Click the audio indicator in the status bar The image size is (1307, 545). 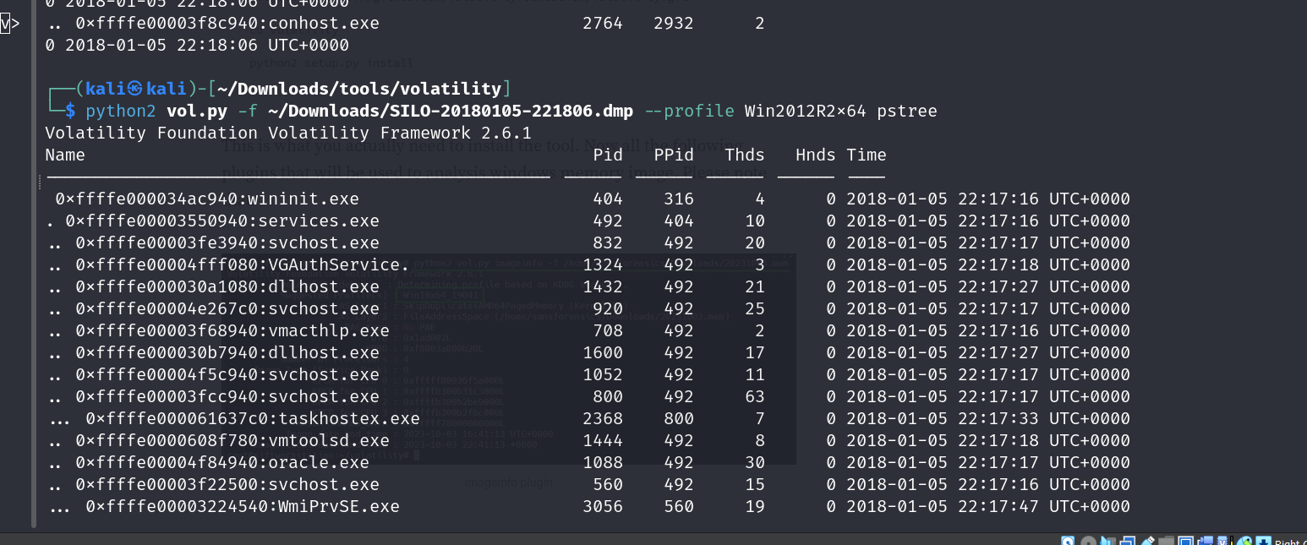(x=1107, y=541)
